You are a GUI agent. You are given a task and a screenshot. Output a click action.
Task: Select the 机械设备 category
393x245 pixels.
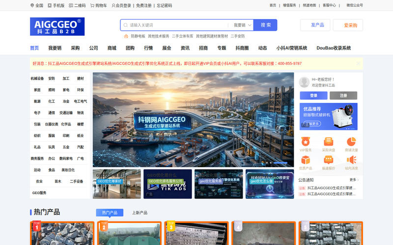[37, 78]
